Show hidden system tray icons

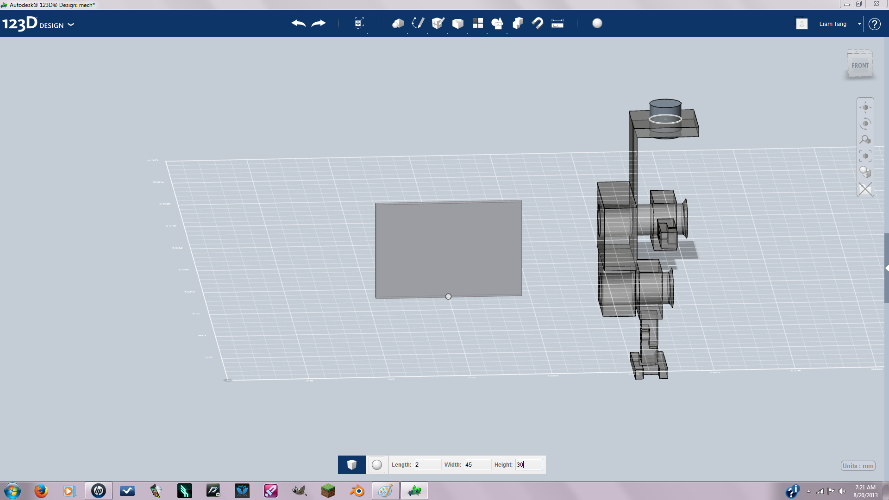click(x=808, y=491)
